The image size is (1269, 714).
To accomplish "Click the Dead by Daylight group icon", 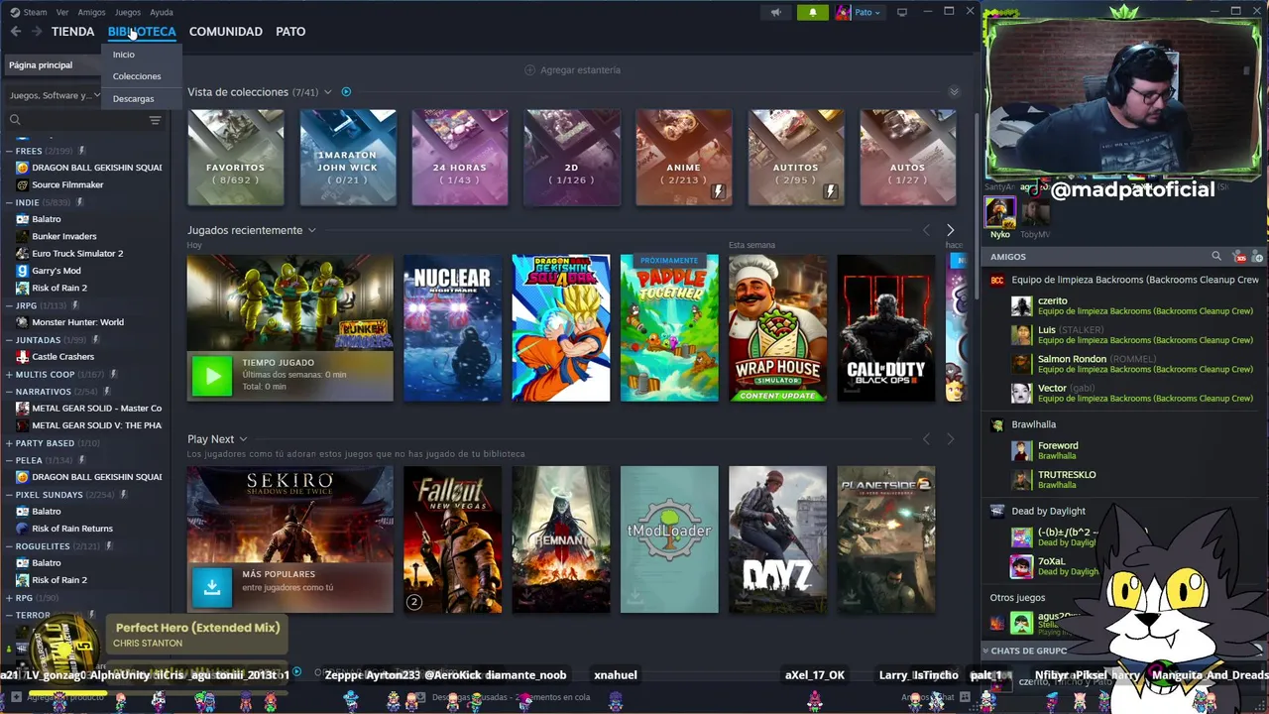I will click(x=997, y=512).
